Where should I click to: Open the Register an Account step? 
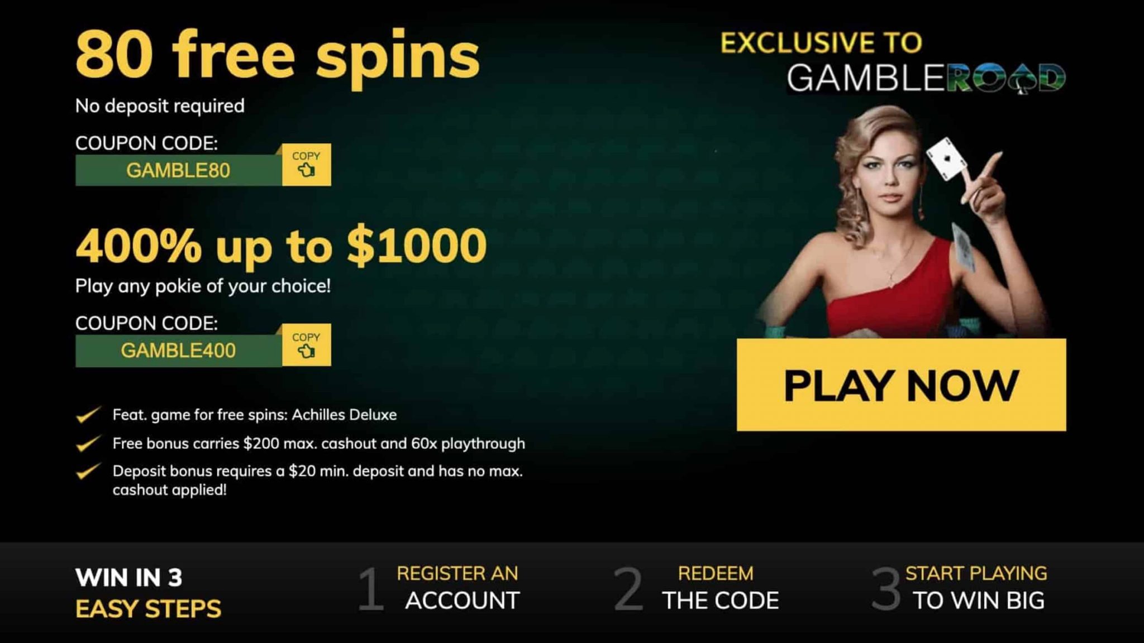pyautogui.click(x=458, y=587)
